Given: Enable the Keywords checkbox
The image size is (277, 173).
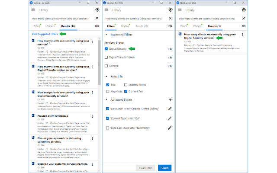Looking at the screenshot, I should [x=108, y=91].
